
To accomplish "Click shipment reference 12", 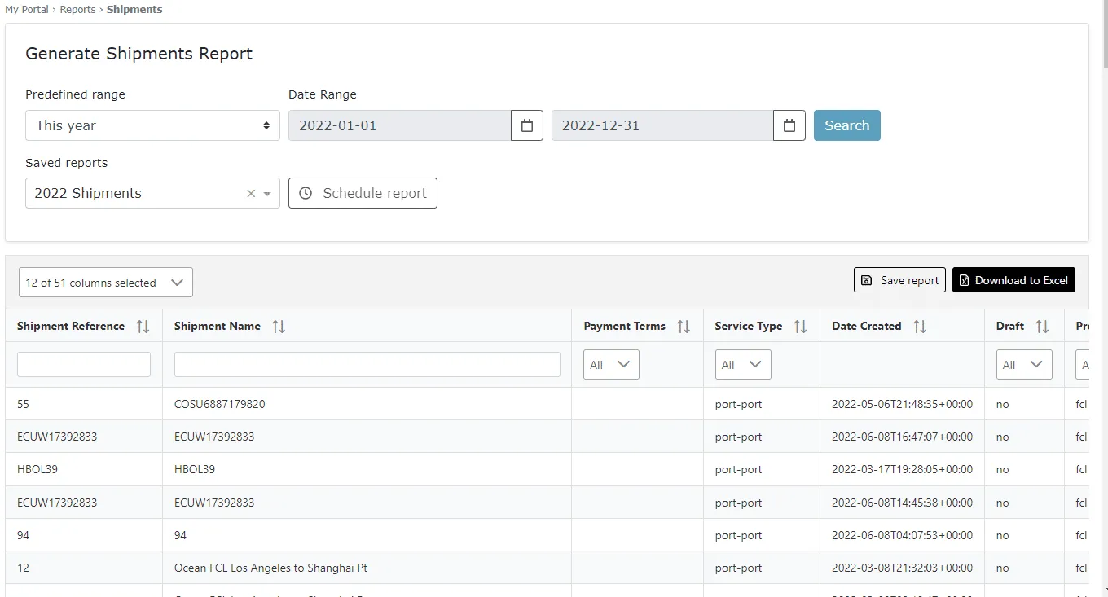I will tap(23, 568).
